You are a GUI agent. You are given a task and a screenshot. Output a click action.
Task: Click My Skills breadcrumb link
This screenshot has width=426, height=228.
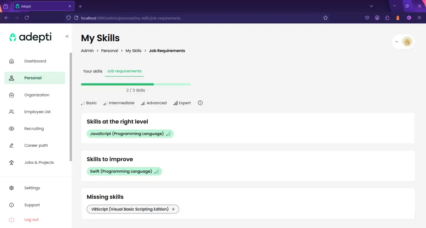pos(133,51)
